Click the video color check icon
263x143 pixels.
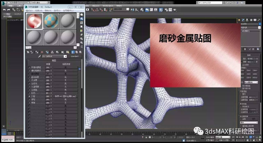[82, 31]
